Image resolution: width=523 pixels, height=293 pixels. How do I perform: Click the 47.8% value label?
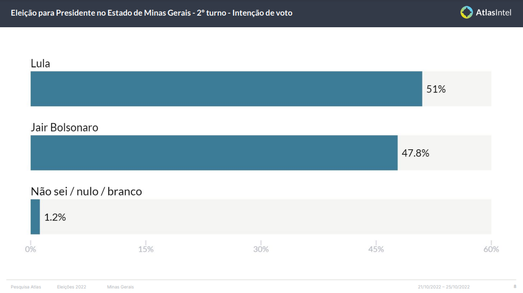pyautogui.click(x=415, y=153)
